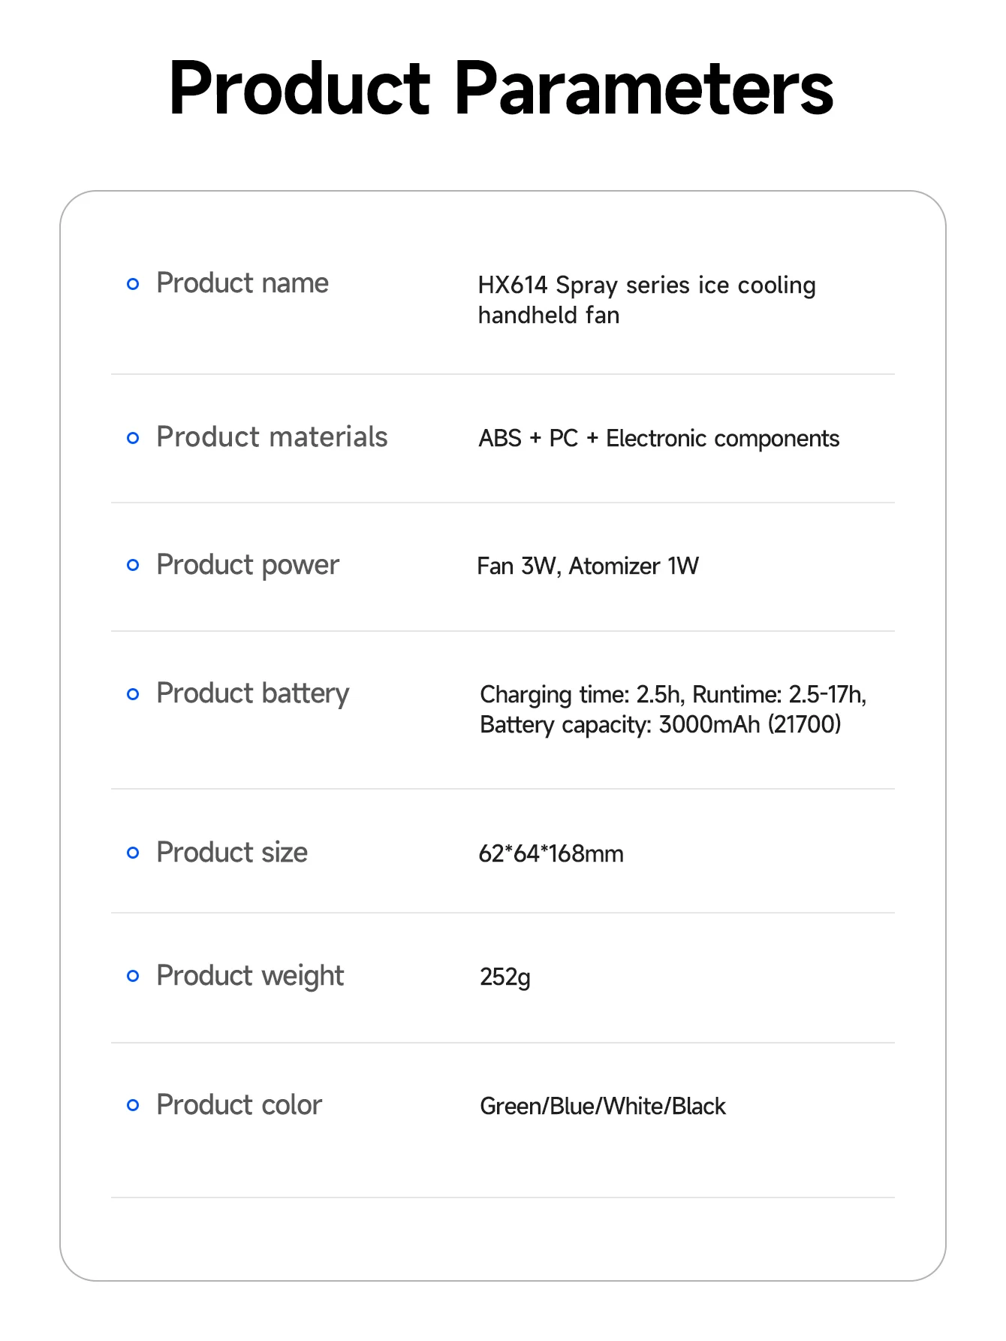Click the Product battery label
The height and width of the screenshot is (1341, 1006).
coord(253,693)
